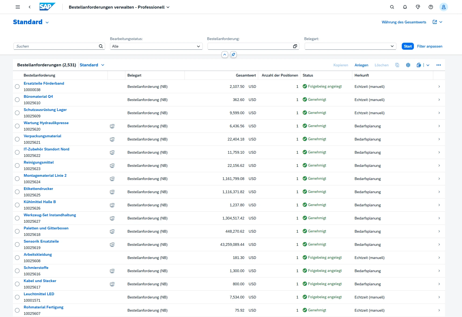Select the Ersatzteile Förderband row radio button
The width and height of the screenshot is (462, 317).
point(17,87)
